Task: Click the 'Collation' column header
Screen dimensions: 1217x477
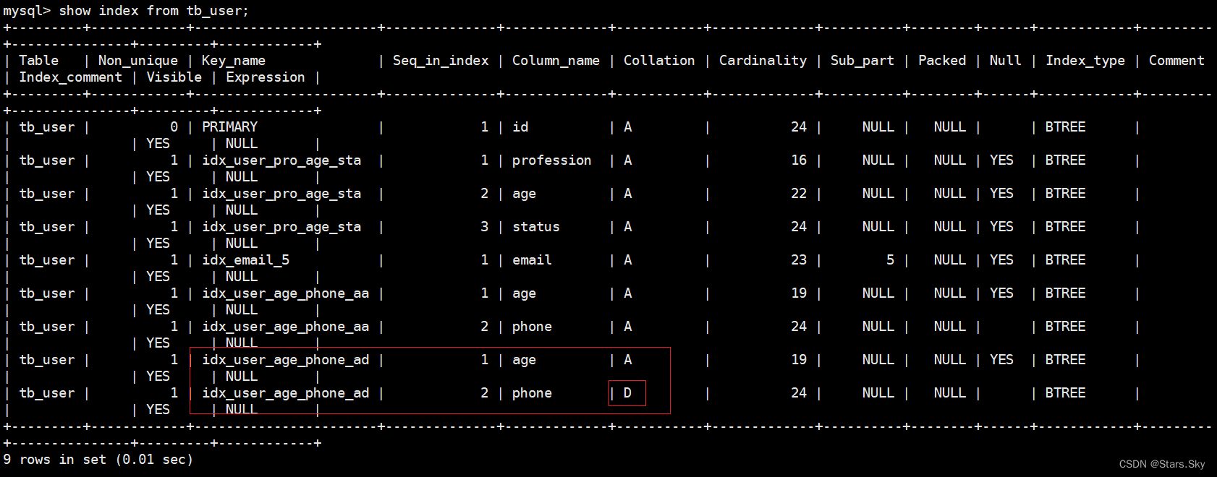Action: point(659,61)
